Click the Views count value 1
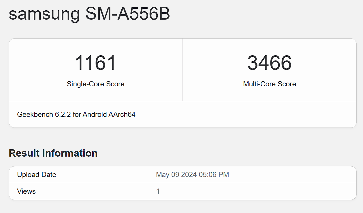Viewport: 363px width, 213px height. click(158, 191)
